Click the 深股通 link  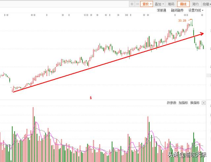click(x=162, y=10)
